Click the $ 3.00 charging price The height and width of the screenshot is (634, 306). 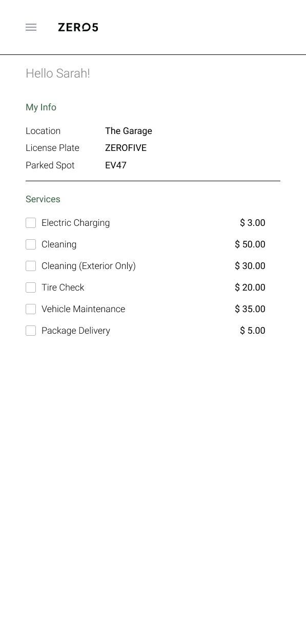click(x=253, y=223)
